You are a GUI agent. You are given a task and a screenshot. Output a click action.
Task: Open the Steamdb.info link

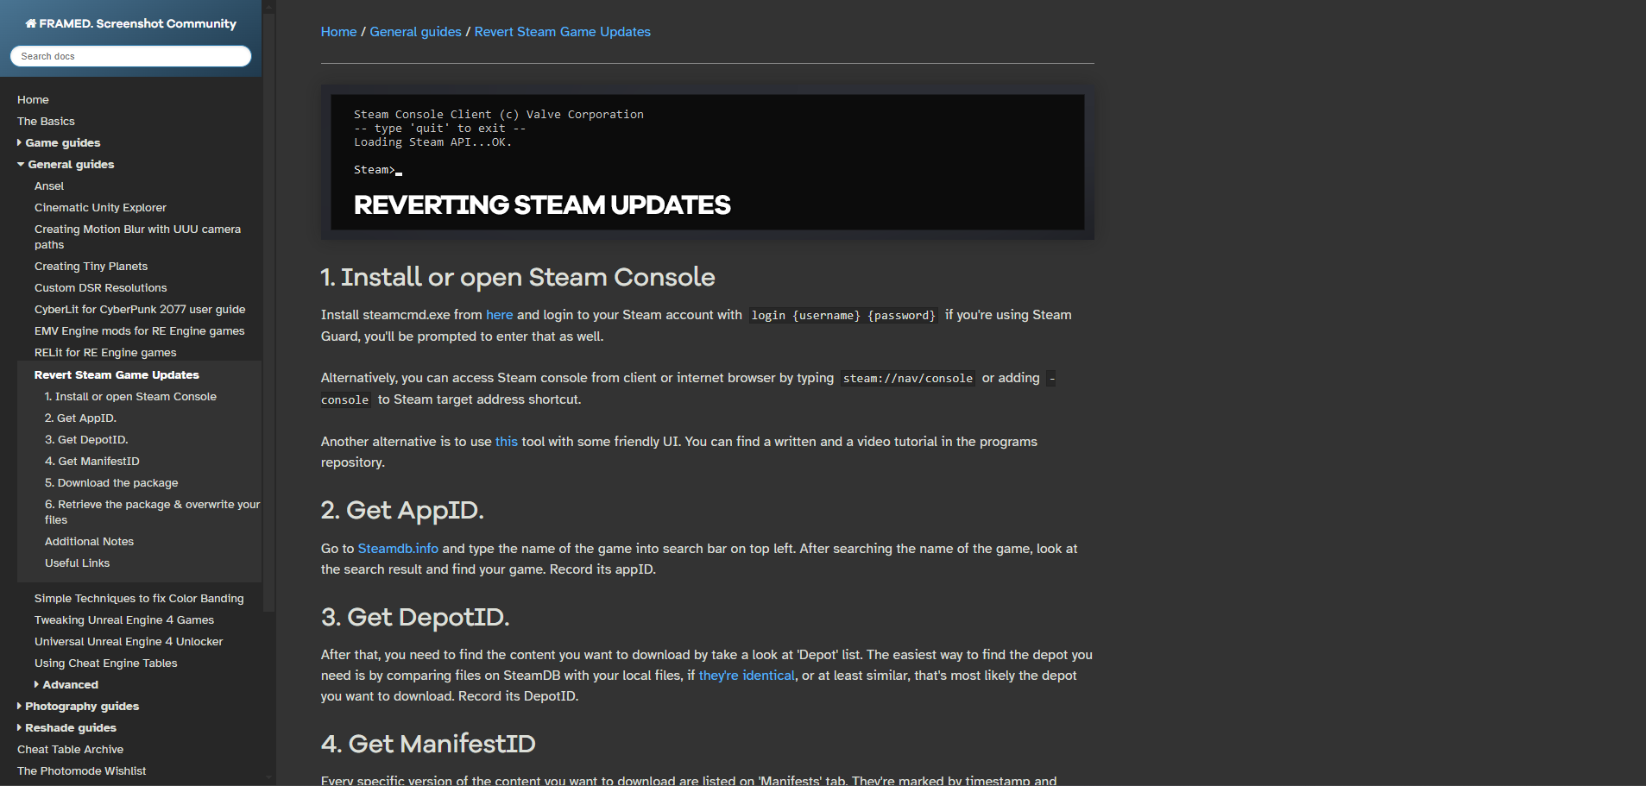tap(398, 549)
